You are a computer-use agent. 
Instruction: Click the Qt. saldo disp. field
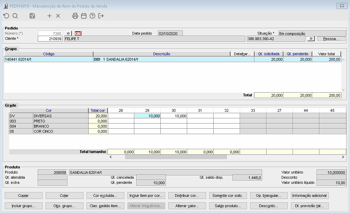247,178
